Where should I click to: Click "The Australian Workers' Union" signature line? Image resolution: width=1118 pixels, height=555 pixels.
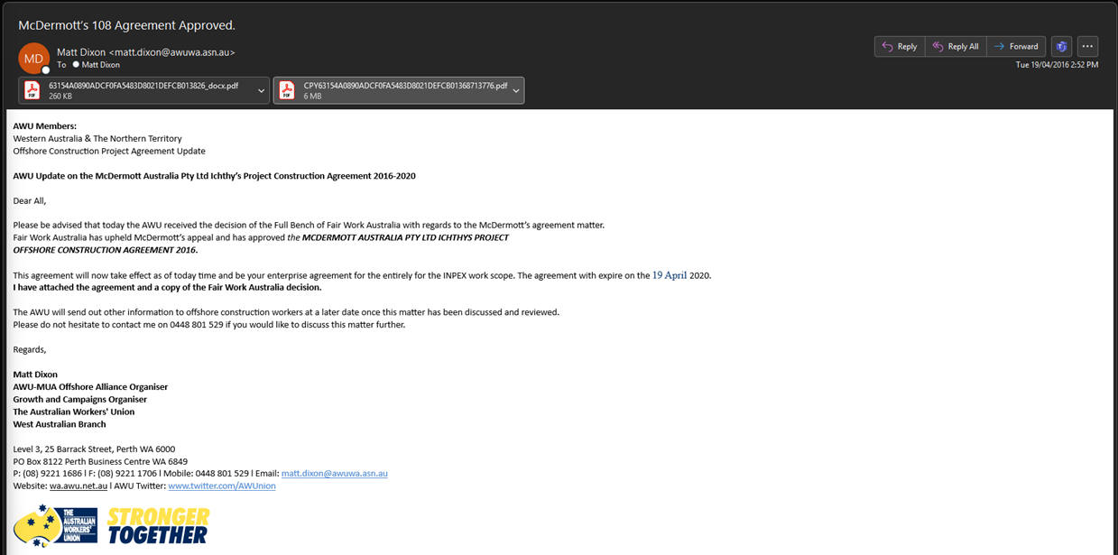(x=74, y=412)
